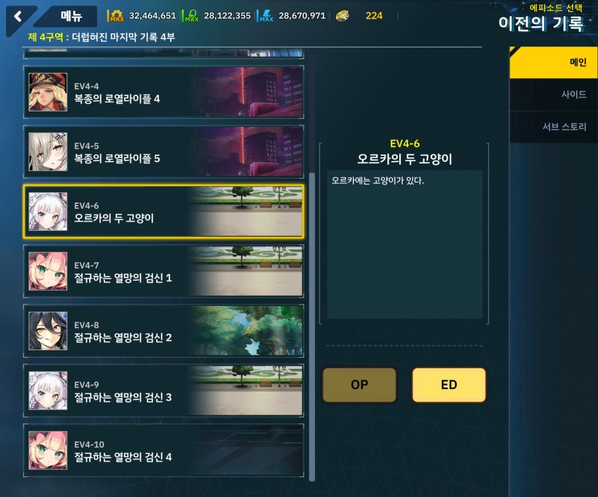The width and height of the screenshot is (598, 497).
Task: Switch to the 메인 tab
Action: click(553, 62)
